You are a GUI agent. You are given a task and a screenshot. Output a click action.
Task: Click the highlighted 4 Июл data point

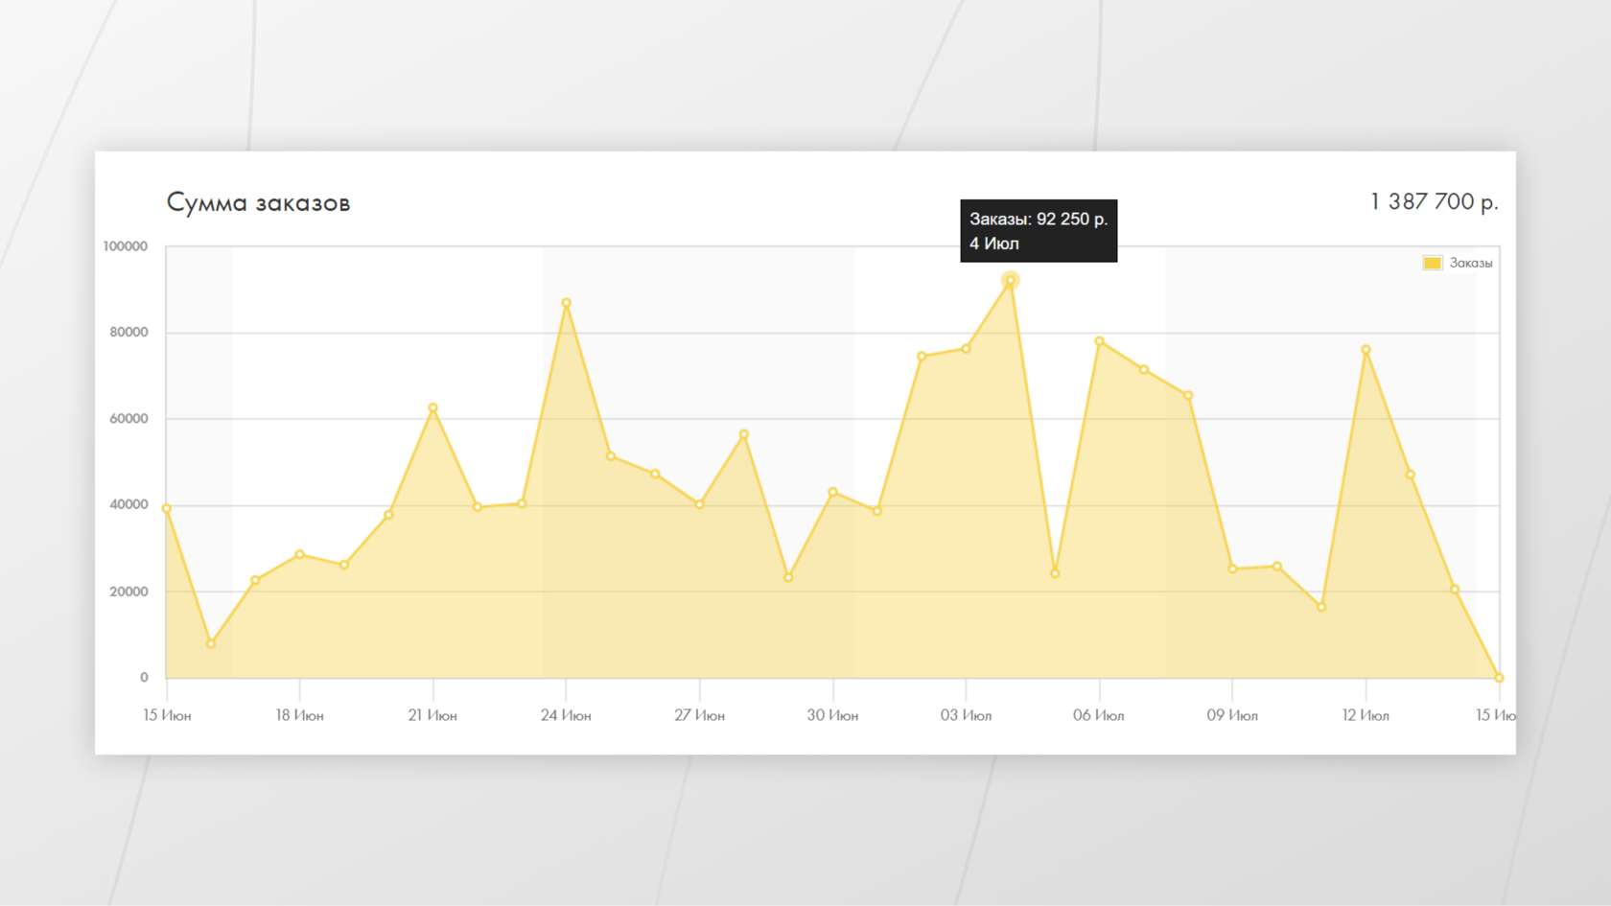tap(1010, 280)
